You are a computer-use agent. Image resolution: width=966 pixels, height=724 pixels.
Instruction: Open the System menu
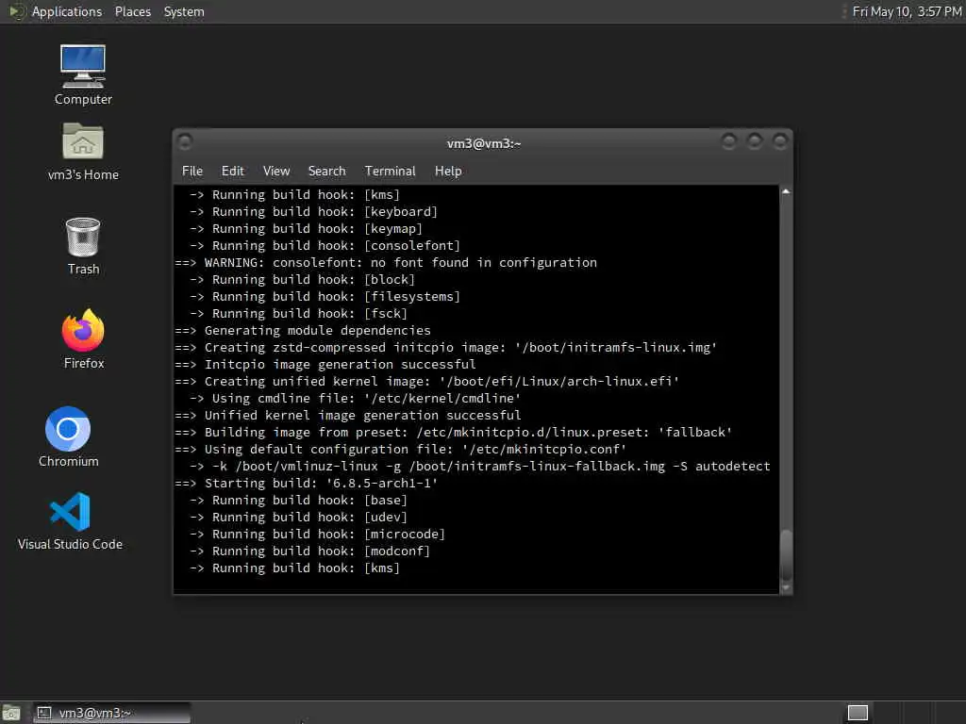tap(184, 11)
